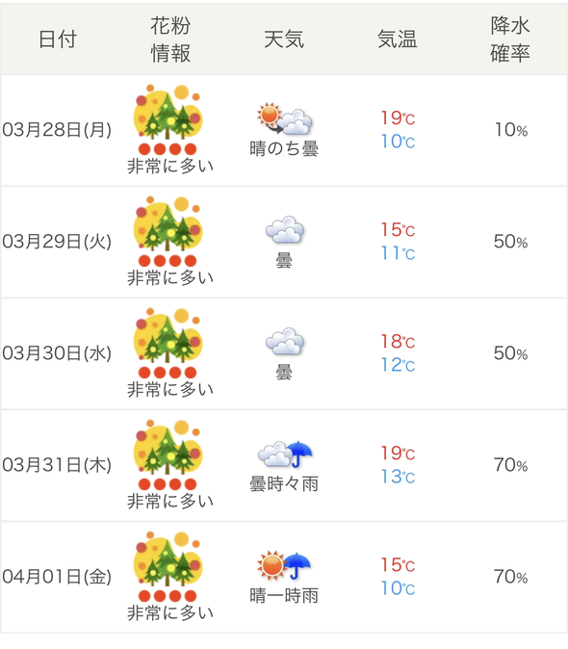Screen dimensions: 568x649
Task: Click the 晴のち曇 weather label
Action: [284, 148]
